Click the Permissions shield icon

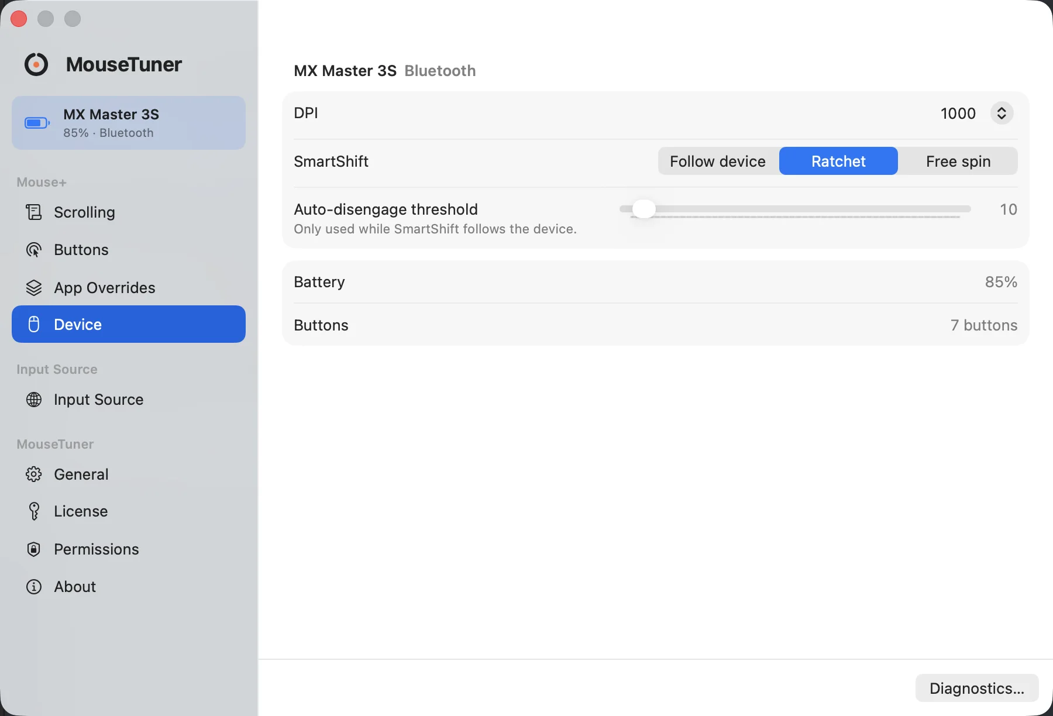[34, 549]
